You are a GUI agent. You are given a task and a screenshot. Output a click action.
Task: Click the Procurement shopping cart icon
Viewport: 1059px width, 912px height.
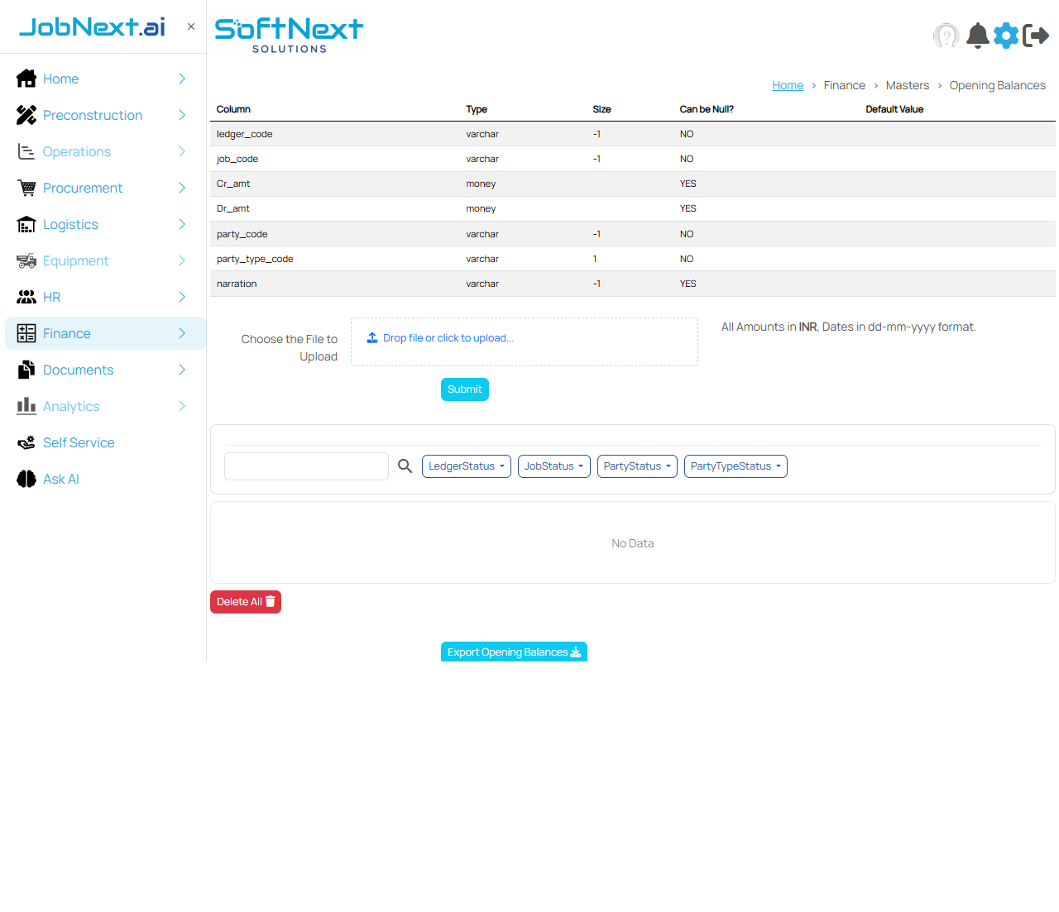[26, 188]
